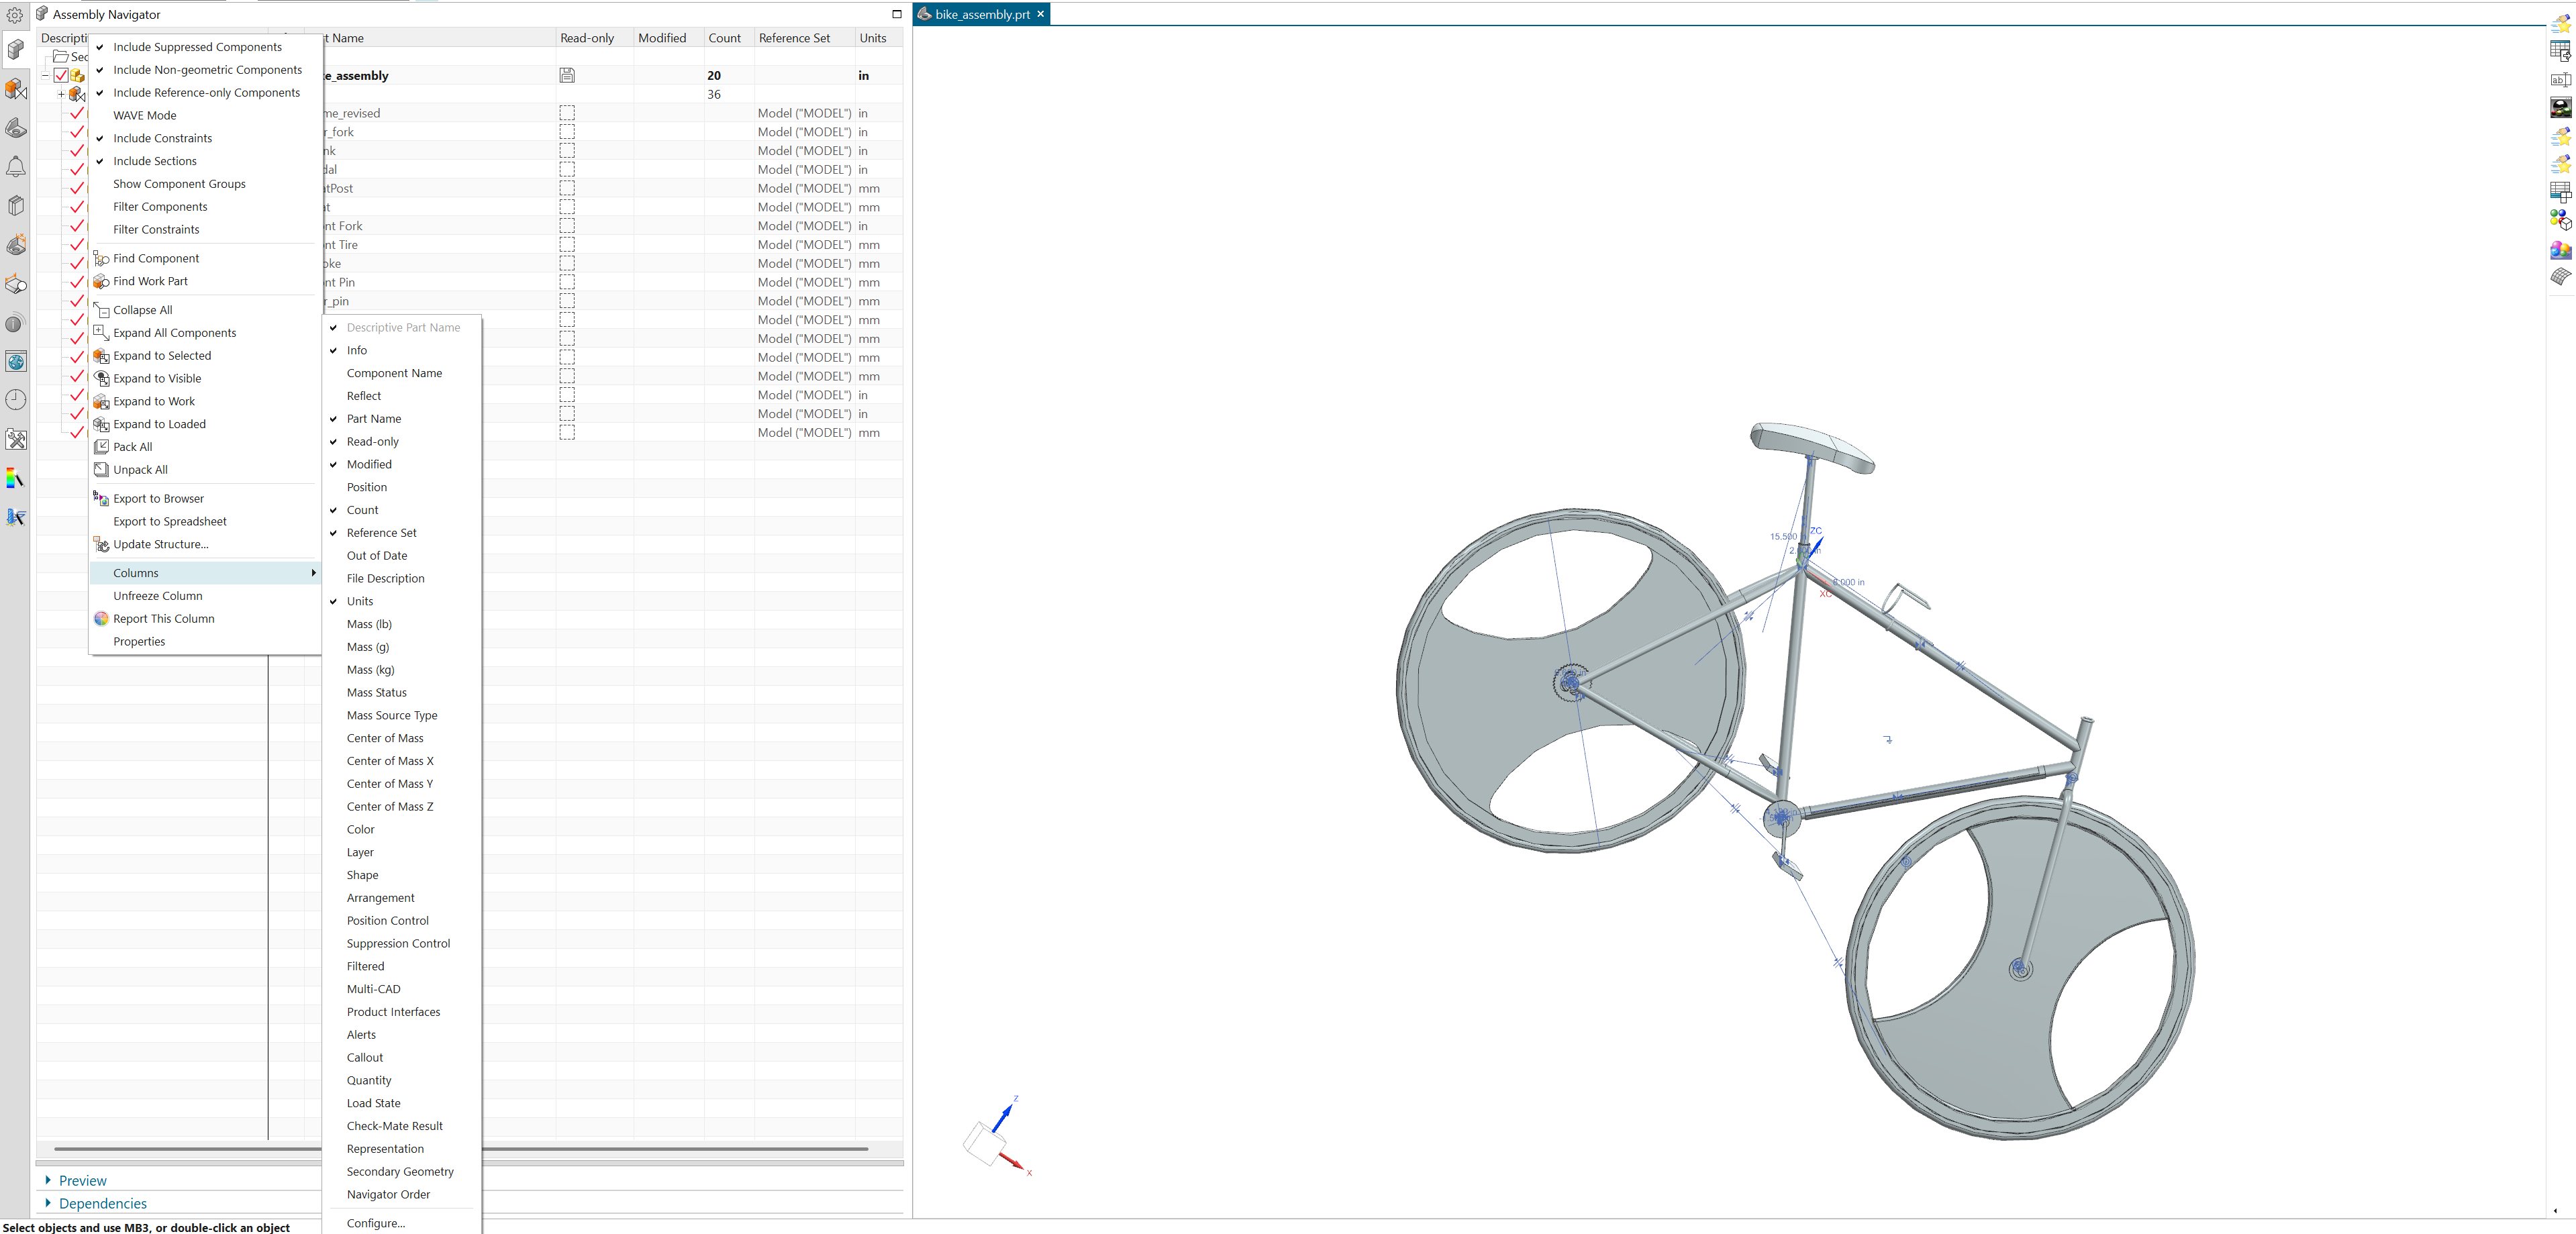Click the Assembly Navigator title icon
Viewport: 2576px width, 1234px height.
point(42,14)
